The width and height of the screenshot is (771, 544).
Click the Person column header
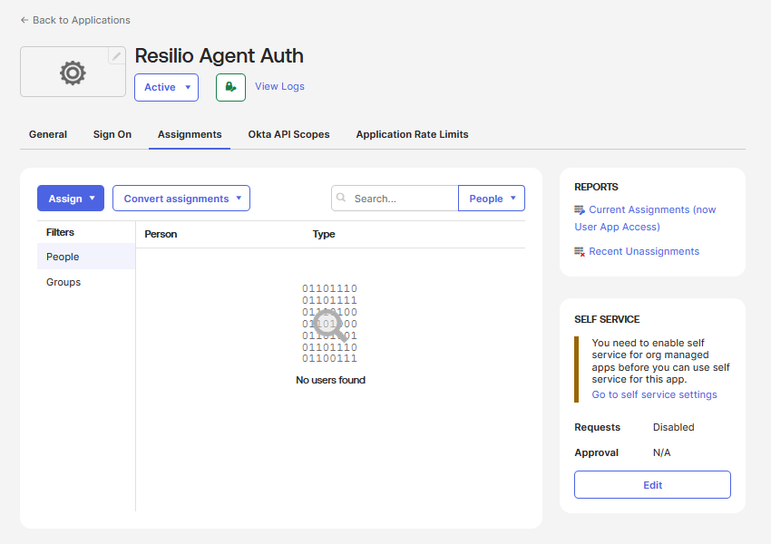161,235
